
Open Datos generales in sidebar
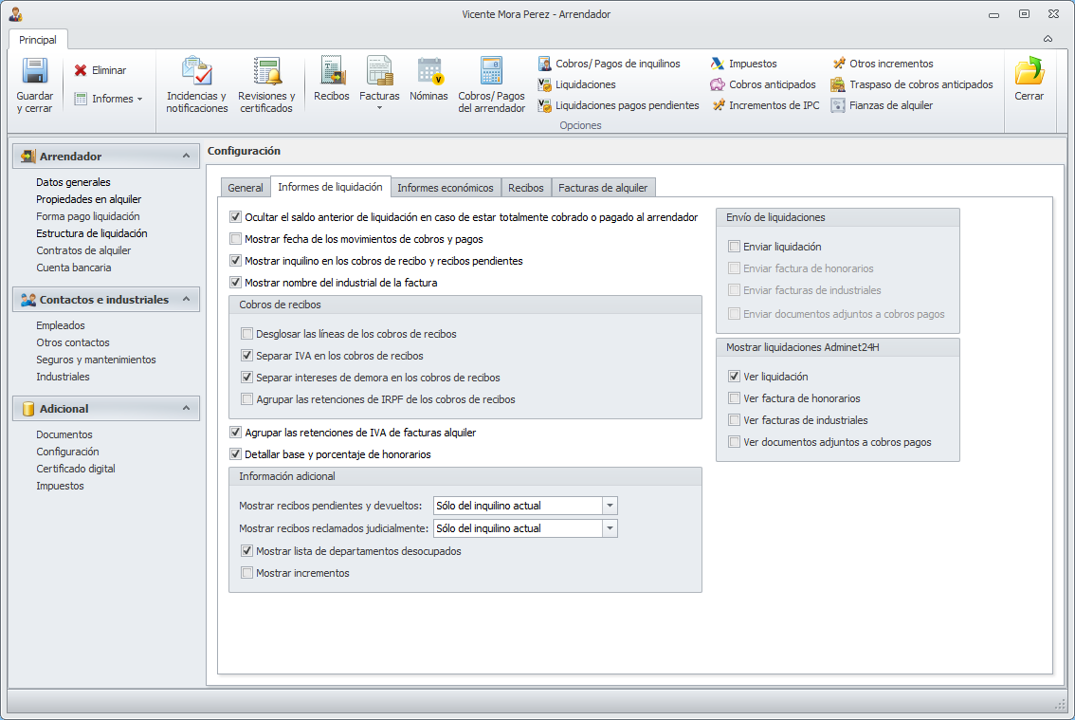[x=73, y=182]
